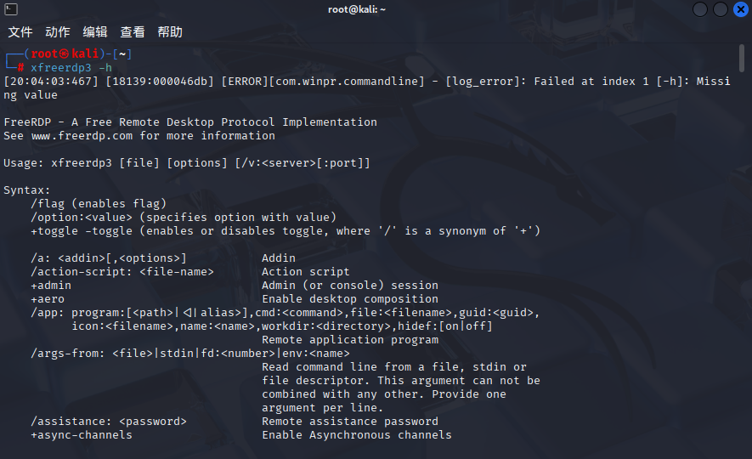
Task: Open the 查看 menu
Action: (133, 32)
